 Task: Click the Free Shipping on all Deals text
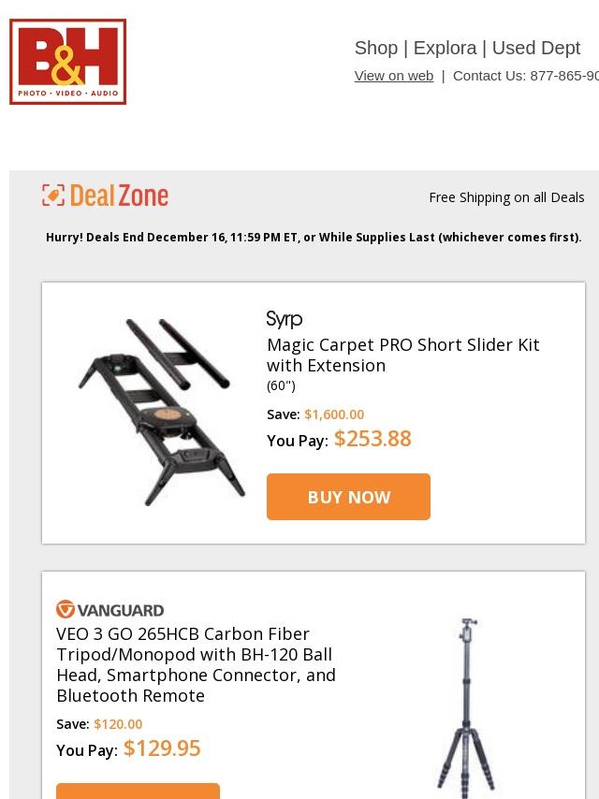click(x=506, y=197)
